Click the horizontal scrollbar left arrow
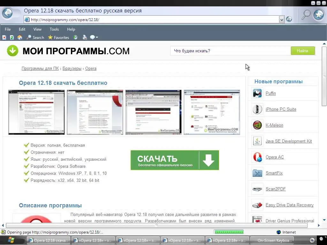The width and height of the screenshot is (327, 245). [x=3, y=225]
